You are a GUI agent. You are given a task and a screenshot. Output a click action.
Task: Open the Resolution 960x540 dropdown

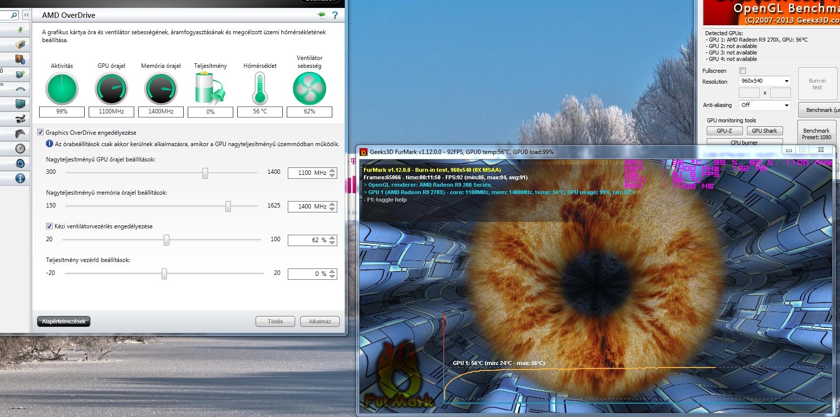[x=765, y=81]
